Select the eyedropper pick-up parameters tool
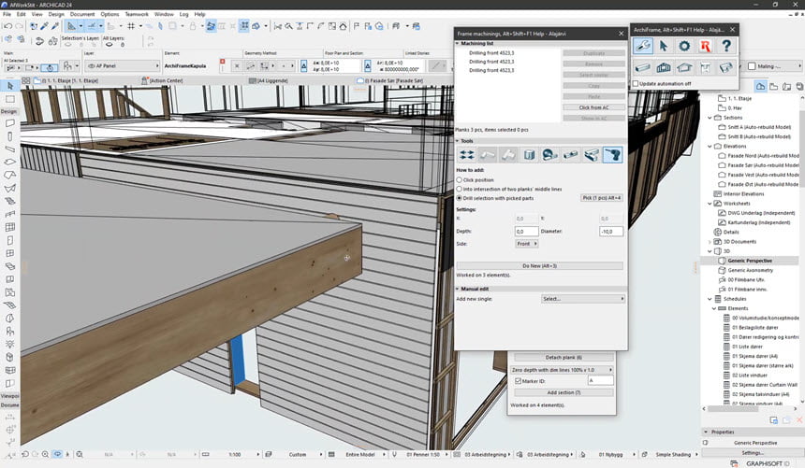 (44, 26)
